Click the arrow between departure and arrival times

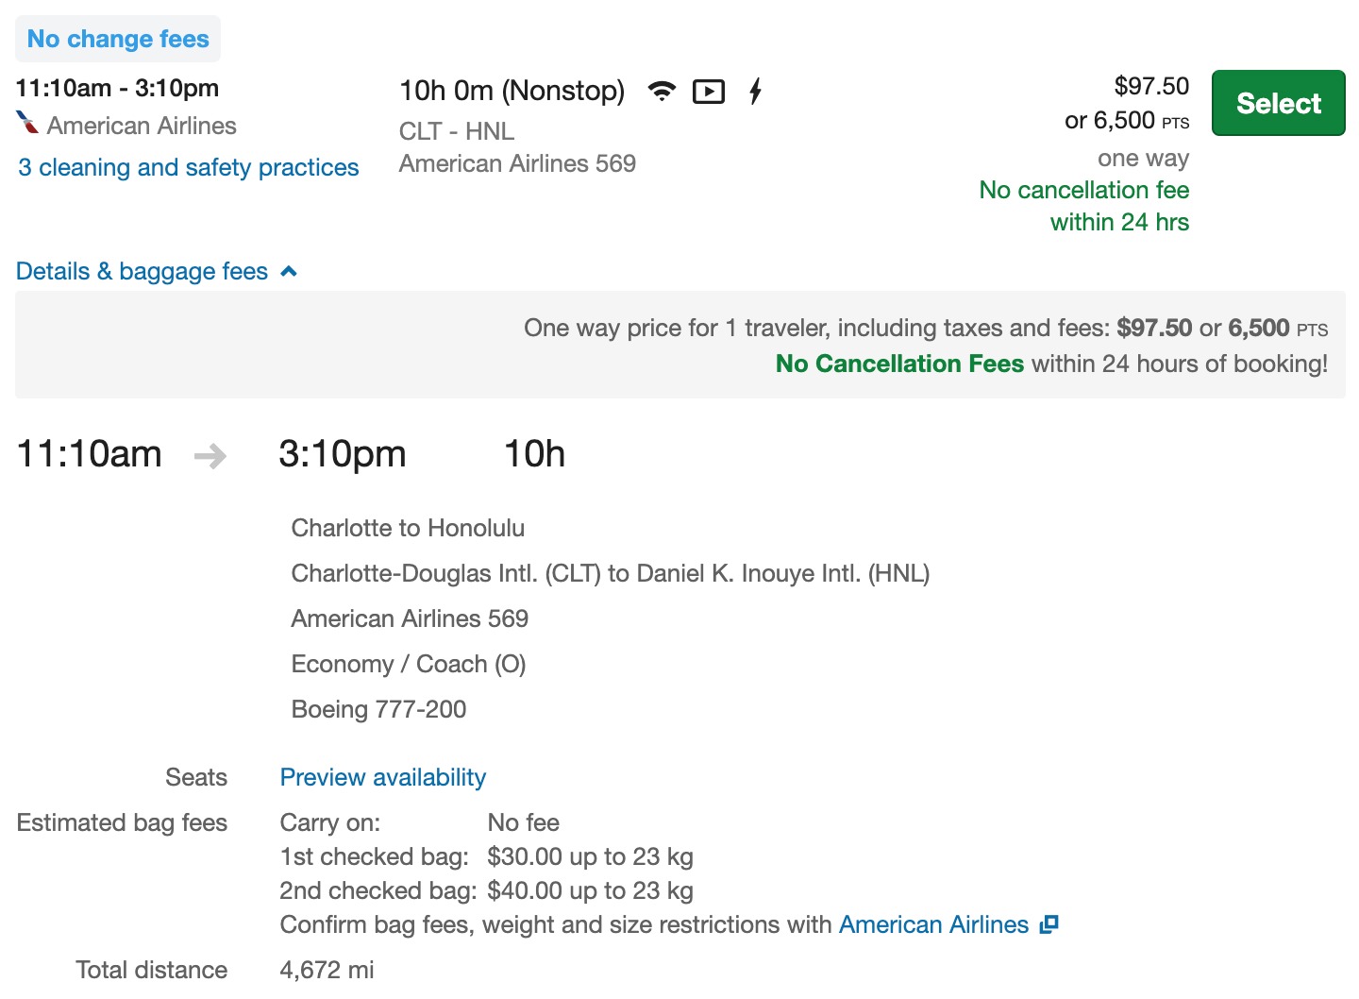(210, 456)
